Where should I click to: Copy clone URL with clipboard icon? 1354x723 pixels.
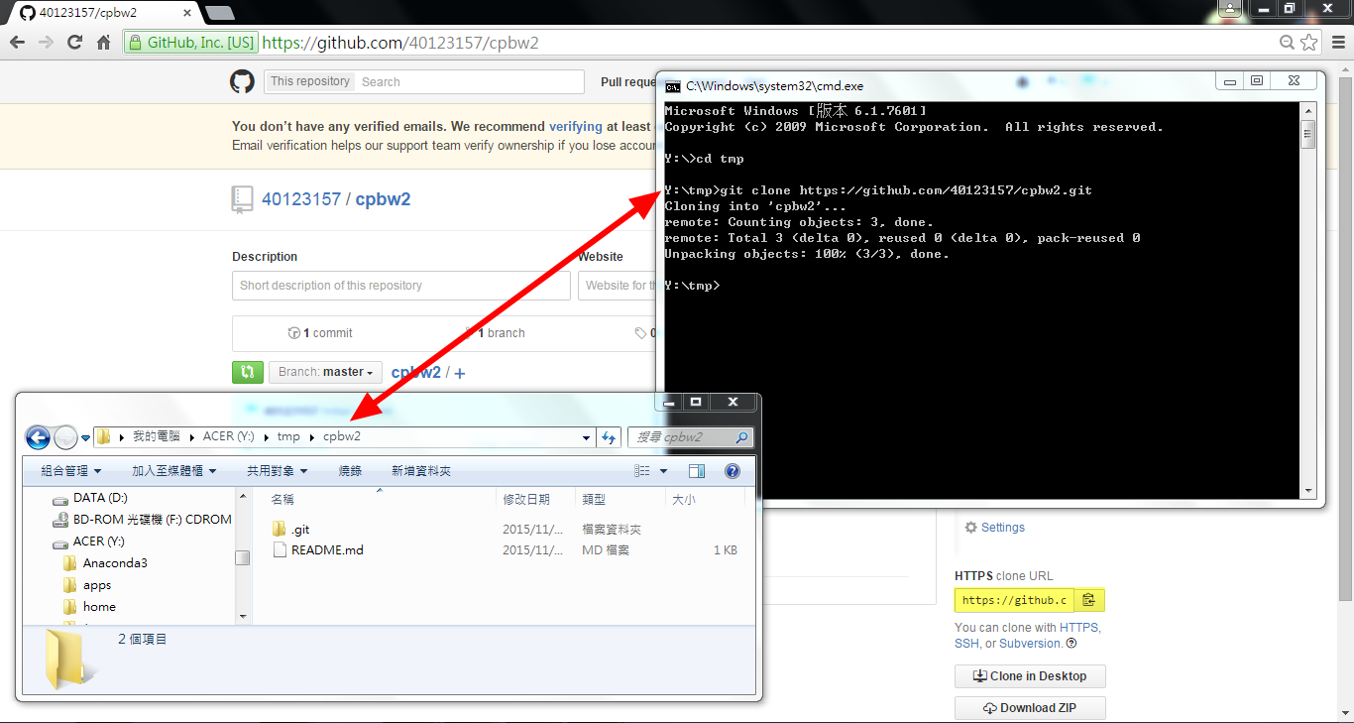coord(1089,600)
